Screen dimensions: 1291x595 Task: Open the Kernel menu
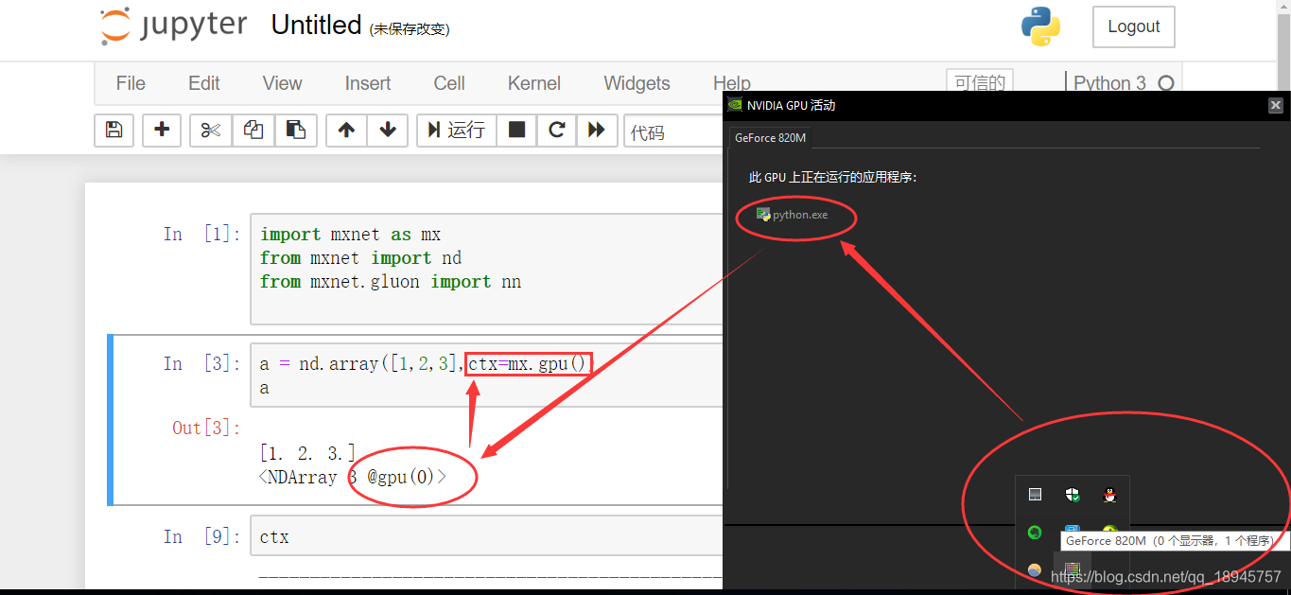click(534, 83)
